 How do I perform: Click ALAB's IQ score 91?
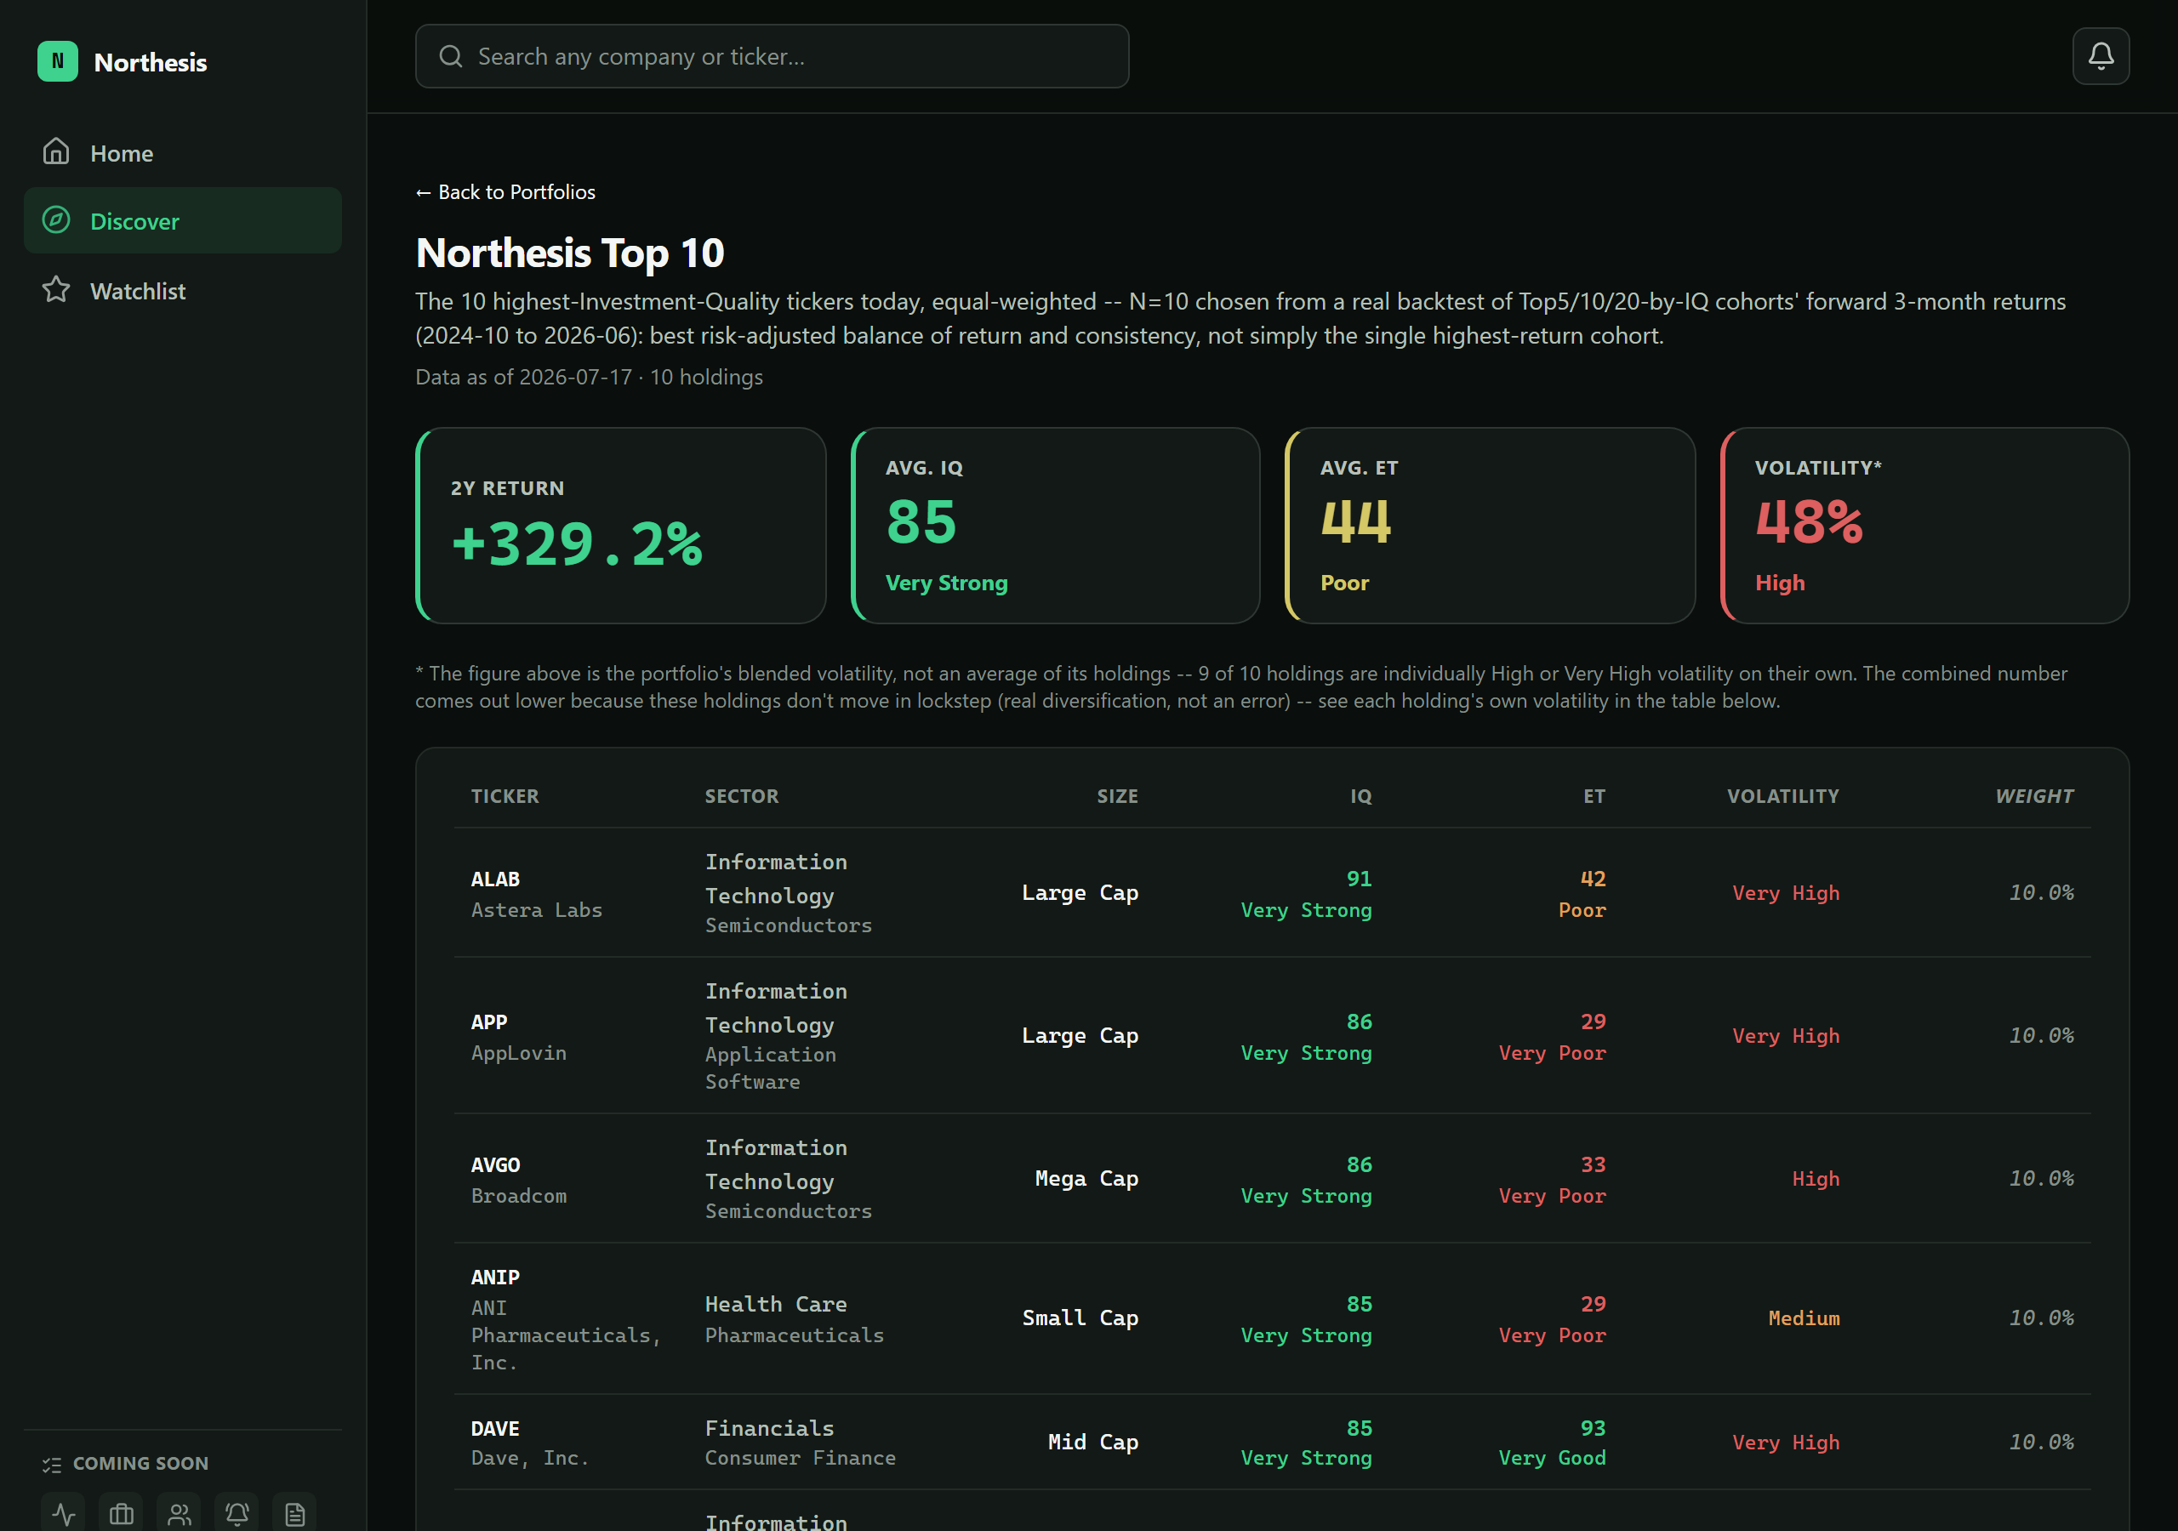coord(1360,879)
